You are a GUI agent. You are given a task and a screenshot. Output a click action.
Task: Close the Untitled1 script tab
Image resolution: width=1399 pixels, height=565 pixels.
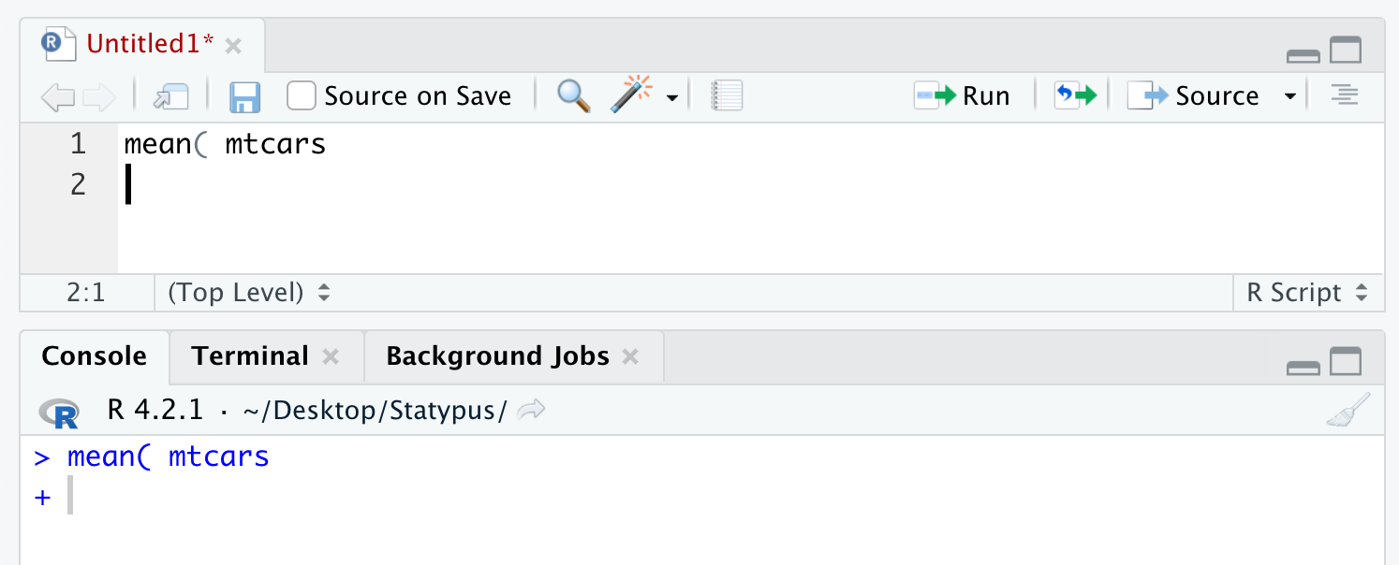(x=234, y=45)
